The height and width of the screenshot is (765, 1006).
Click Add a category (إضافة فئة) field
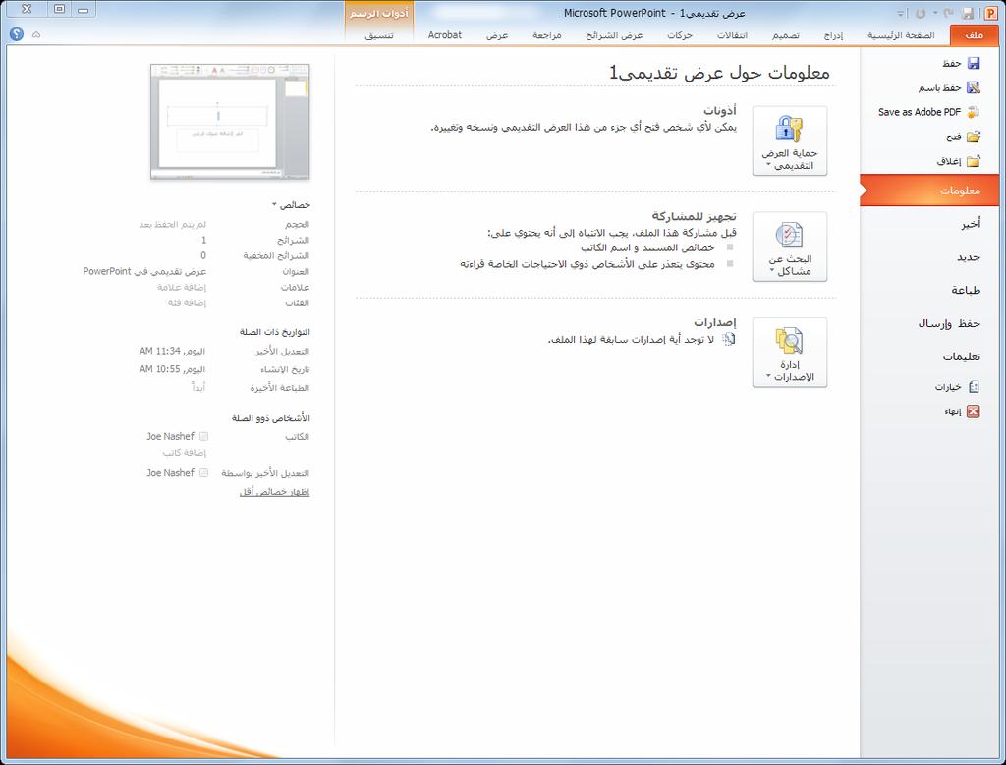tap(187, 302)
